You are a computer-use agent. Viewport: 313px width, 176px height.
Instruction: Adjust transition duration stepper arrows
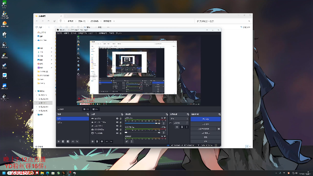coord(187,123)
